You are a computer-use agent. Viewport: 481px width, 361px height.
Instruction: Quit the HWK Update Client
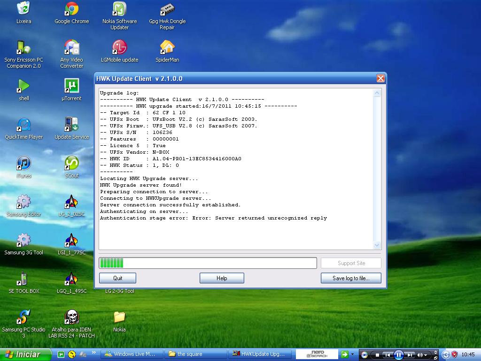pos(117,278)
